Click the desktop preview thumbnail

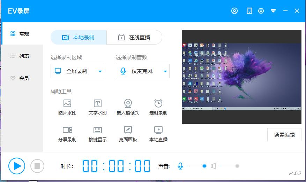241,77
